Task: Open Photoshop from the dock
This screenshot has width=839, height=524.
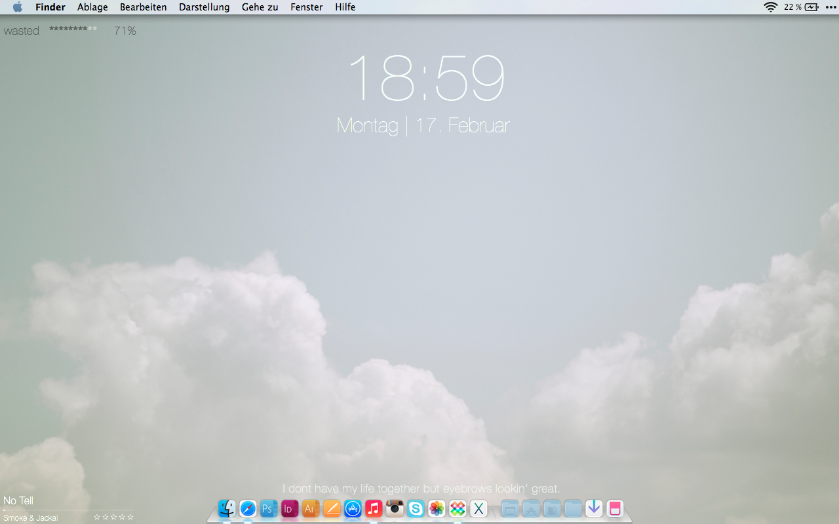Action: (x=269, y=508)
